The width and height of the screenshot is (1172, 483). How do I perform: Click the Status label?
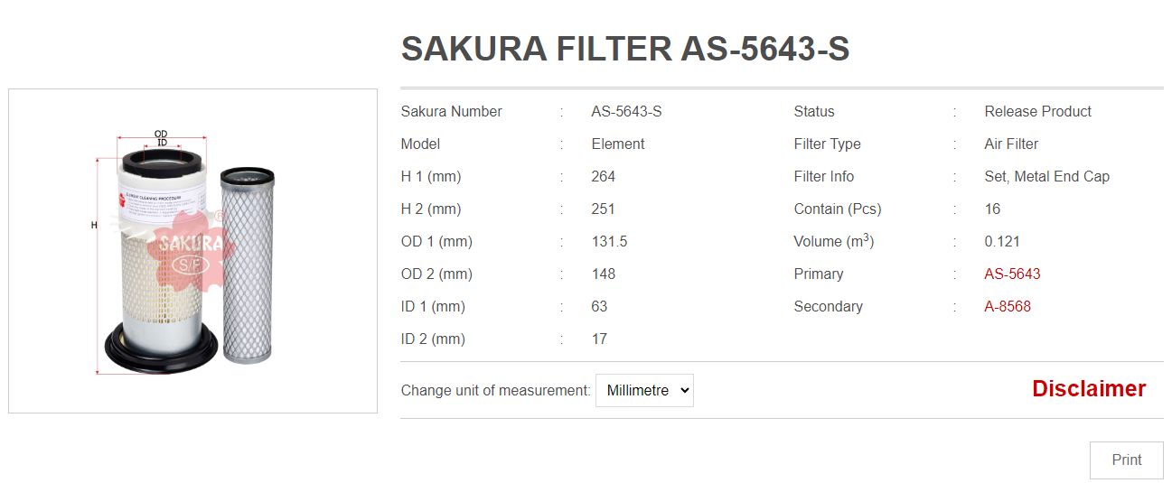tap(814, 111)
